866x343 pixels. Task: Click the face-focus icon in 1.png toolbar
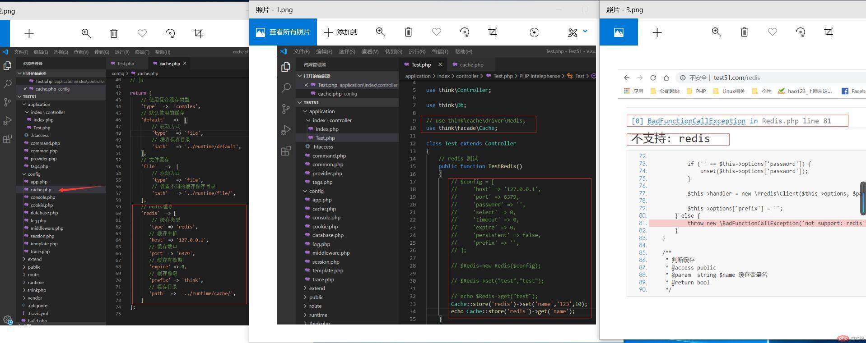pos(534,32)
